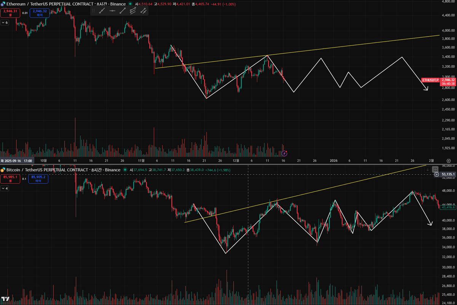
Task: Expand the Ethereum indicator legend showing 6
Action: pos(5,22)
